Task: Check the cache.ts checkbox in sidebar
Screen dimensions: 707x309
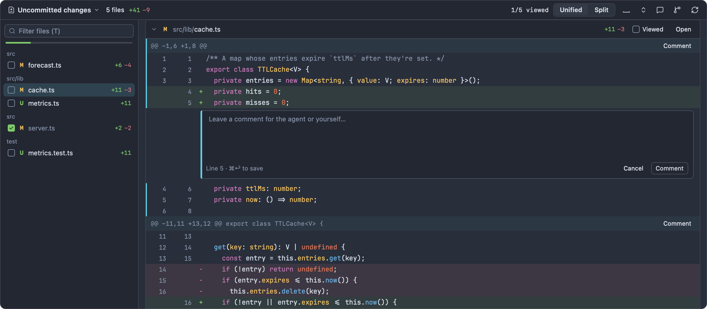Action: click(x=11, y=90)
